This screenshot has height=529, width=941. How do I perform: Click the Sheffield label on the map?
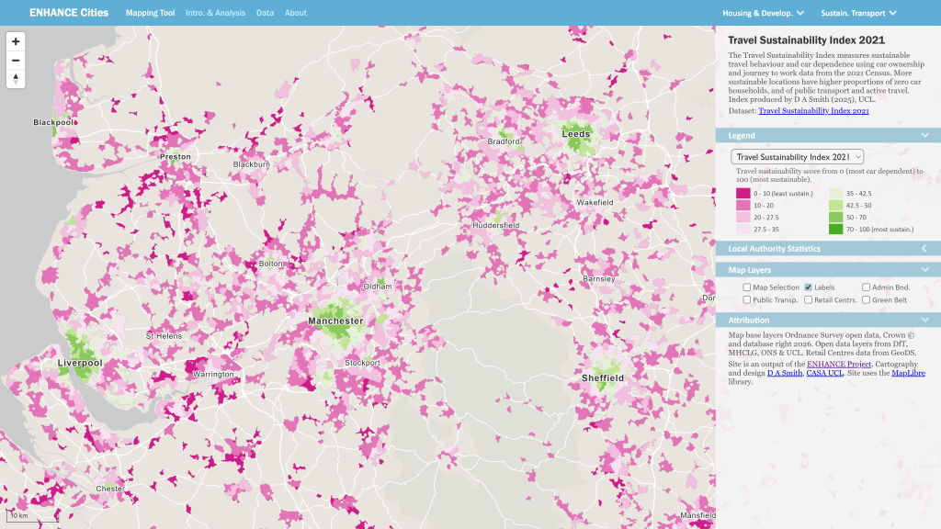tap(603, 377)
